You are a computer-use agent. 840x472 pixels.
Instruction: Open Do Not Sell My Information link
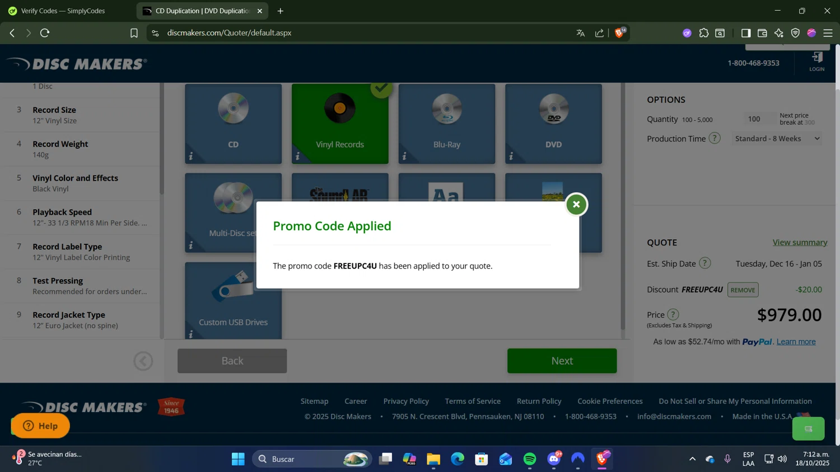(x=735, y=401)
